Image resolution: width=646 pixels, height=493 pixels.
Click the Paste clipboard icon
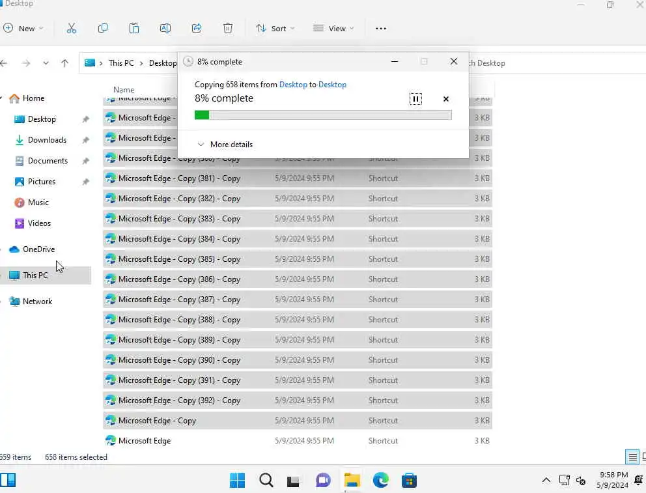[x=134, y=29]
